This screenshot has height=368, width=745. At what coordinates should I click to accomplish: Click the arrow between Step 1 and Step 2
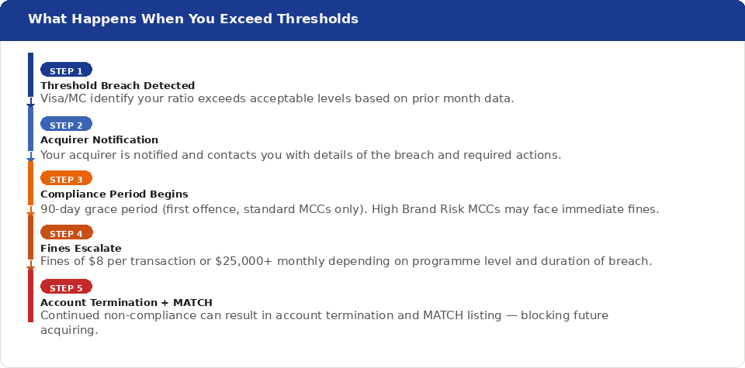coord(30,102)
